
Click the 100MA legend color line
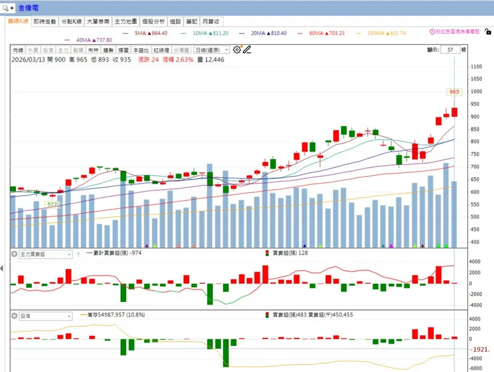(358, 33)
